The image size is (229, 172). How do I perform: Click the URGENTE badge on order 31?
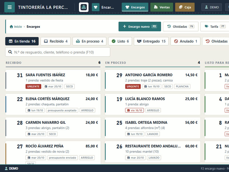(x=33, y=87)
